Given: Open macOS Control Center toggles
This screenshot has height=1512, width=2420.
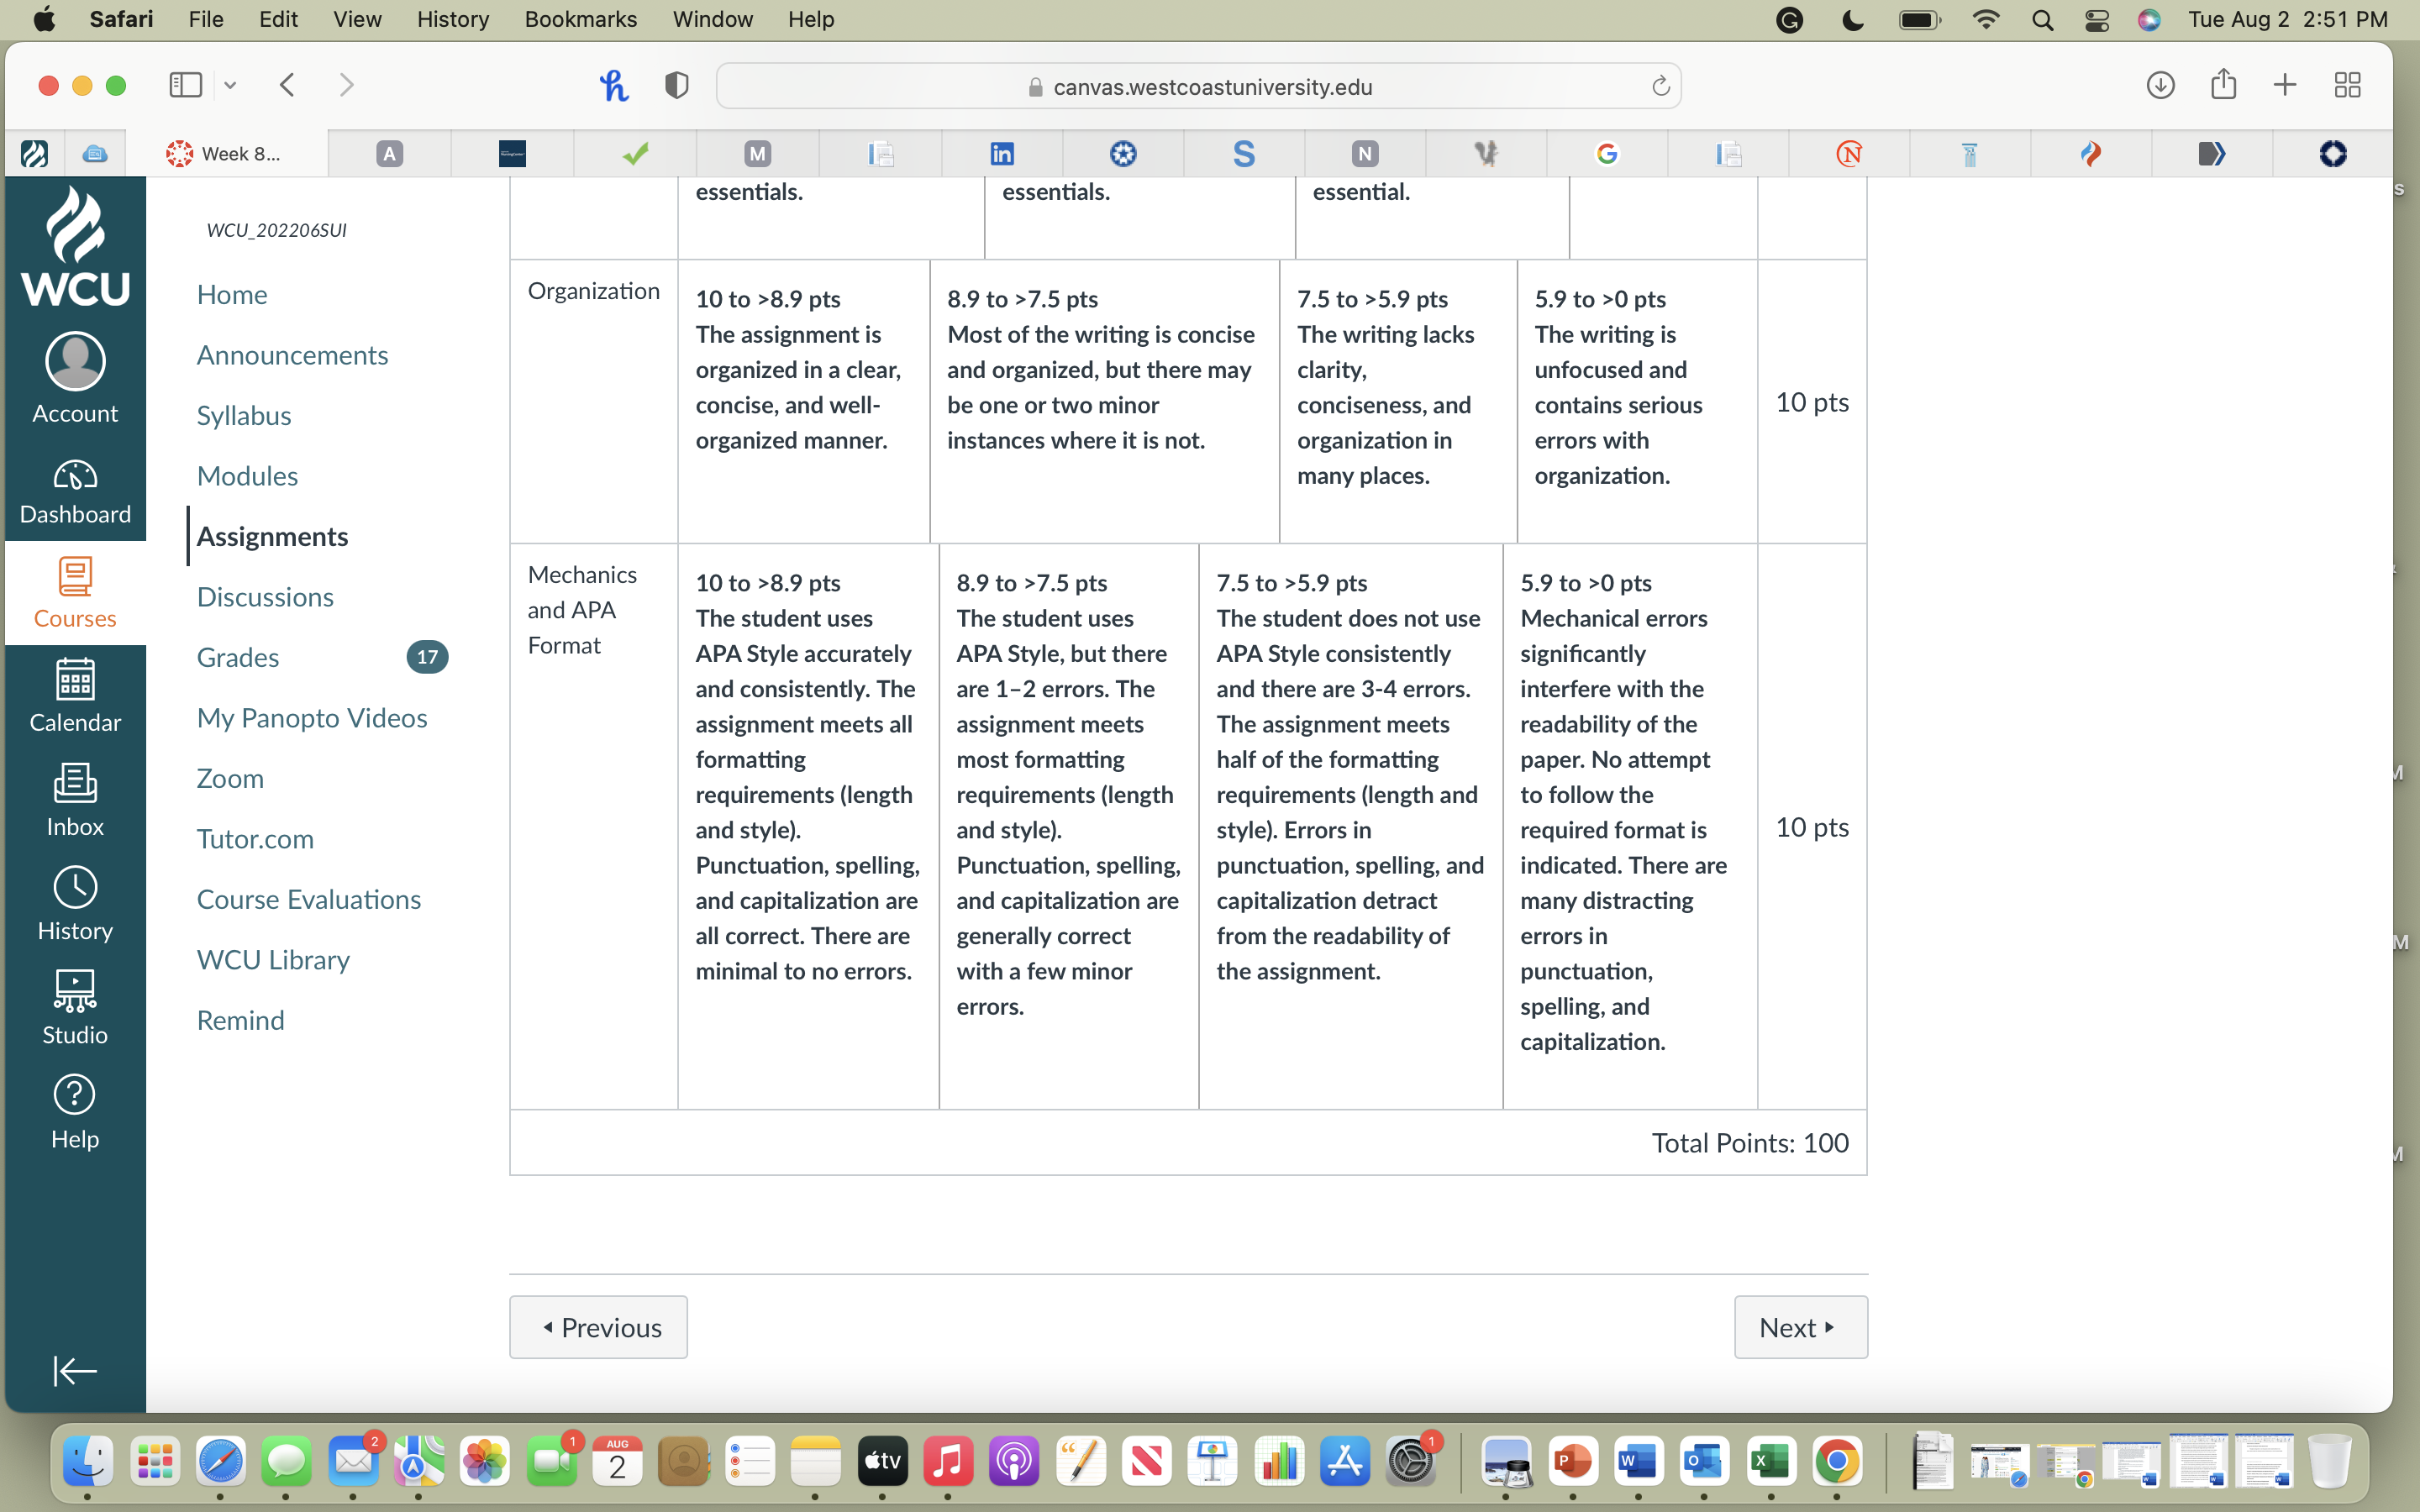Looking at the screenshot, I should click(2097, 20).
